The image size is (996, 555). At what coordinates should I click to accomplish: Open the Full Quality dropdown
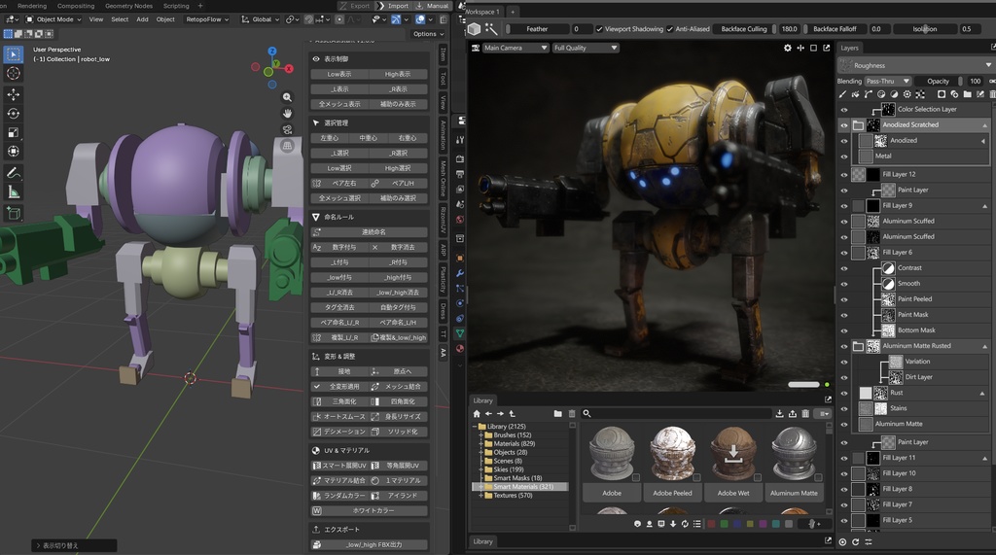[585, 48]
